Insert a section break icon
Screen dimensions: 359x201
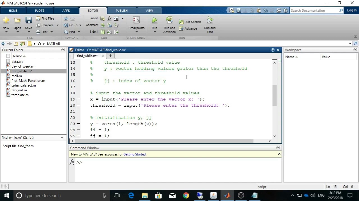(x=103, y=18)
